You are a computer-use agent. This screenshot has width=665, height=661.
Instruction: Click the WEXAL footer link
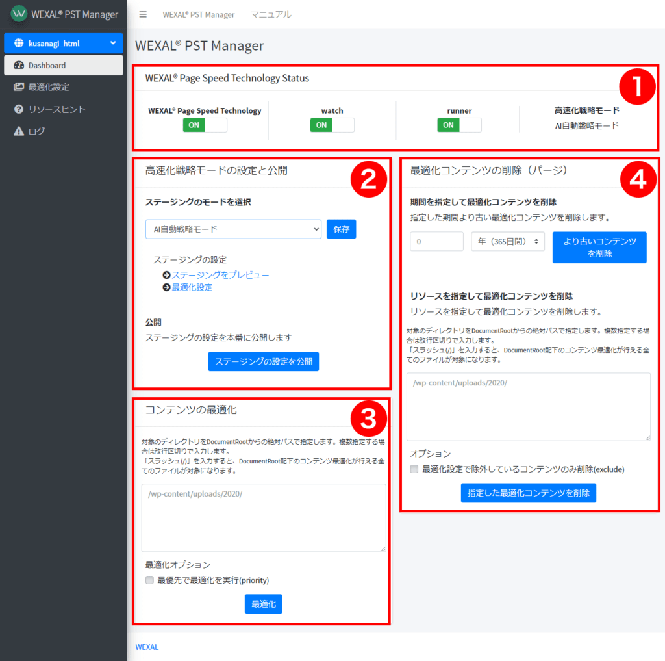[x=147, y=647]
